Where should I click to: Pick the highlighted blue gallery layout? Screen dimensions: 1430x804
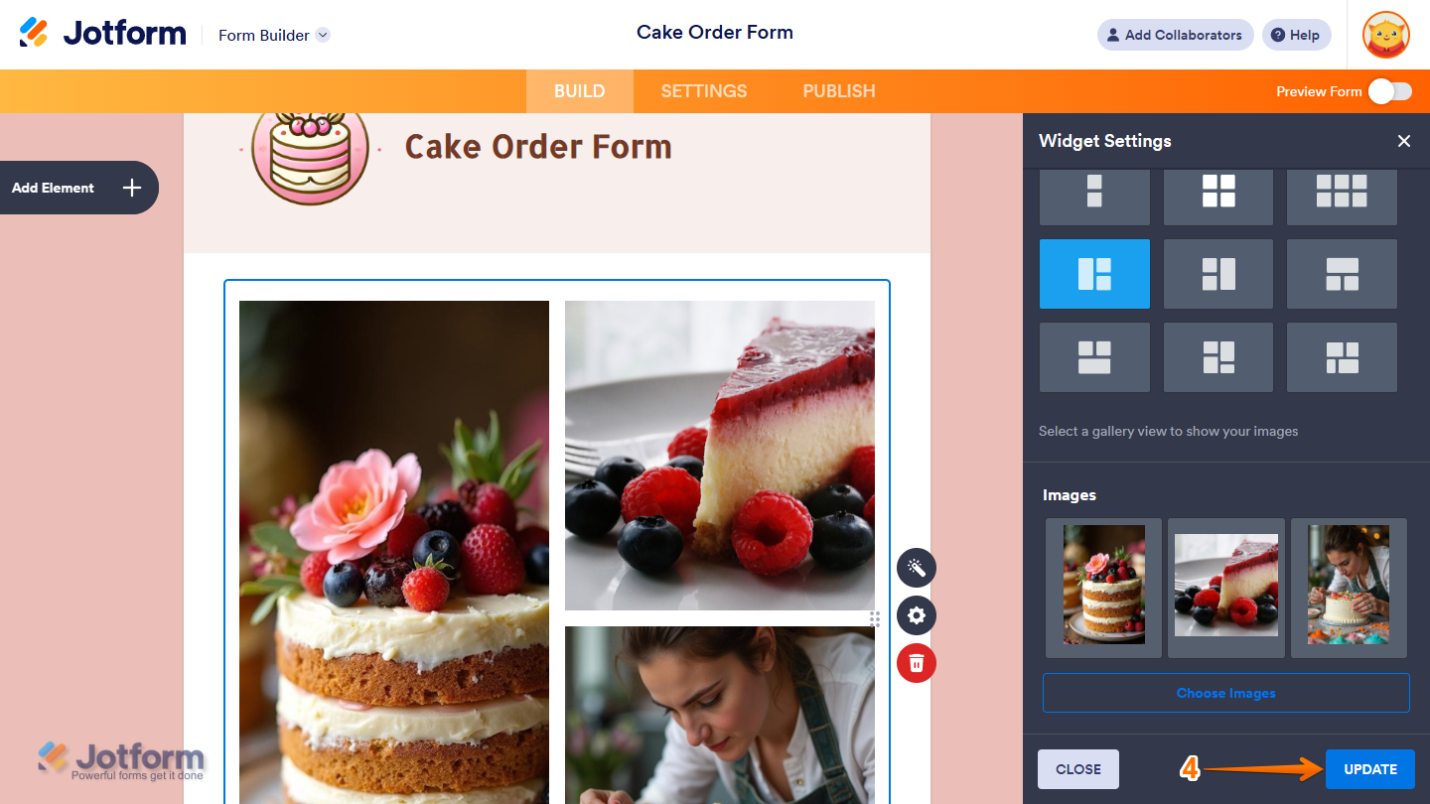[1094, 274]
